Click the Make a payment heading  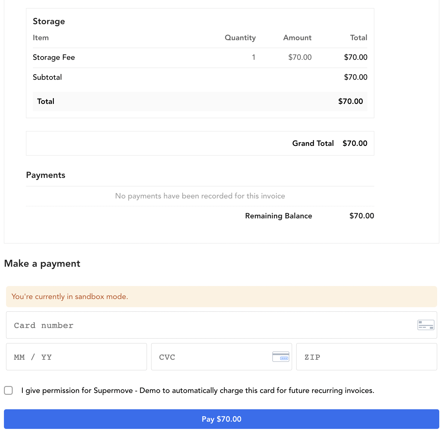(x=42, y=263)
